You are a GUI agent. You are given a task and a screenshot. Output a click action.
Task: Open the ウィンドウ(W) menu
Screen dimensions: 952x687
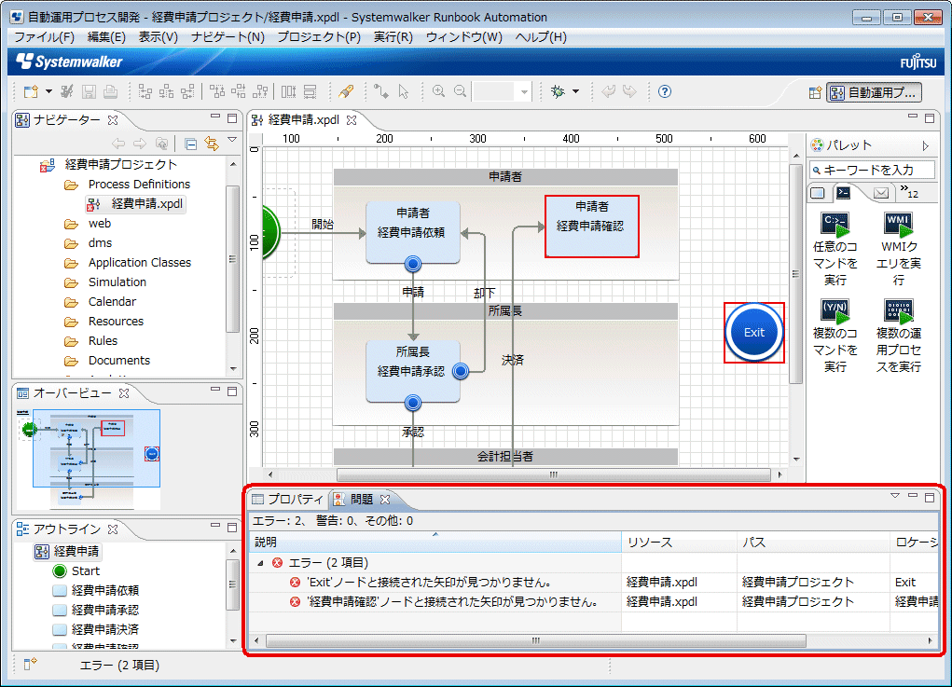(x=463, y=37)
